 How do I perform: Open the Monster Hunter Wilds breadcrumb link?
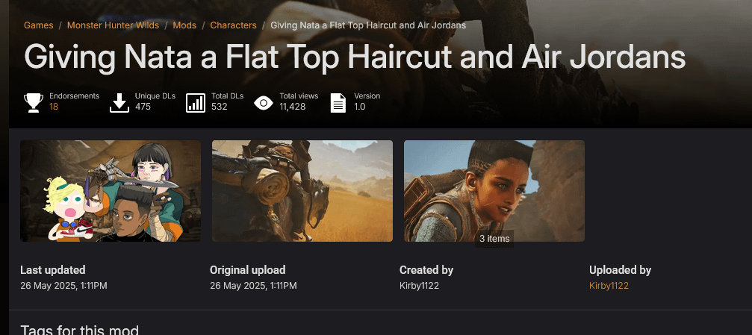point(114,25)
